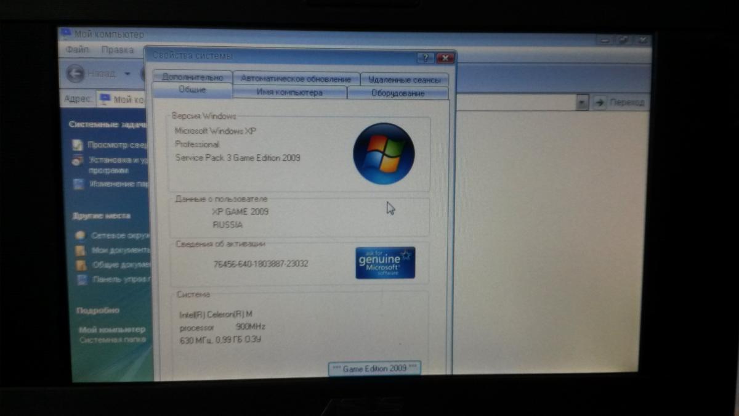The height and width of the screenshot is (416, 739).
Task: Click the Professional edition text
Action: (x=197, y=144)
